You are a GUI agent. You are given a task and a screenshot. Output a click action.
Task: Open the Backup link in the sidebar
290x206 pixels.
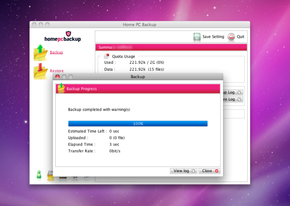(x=56, y=52)
